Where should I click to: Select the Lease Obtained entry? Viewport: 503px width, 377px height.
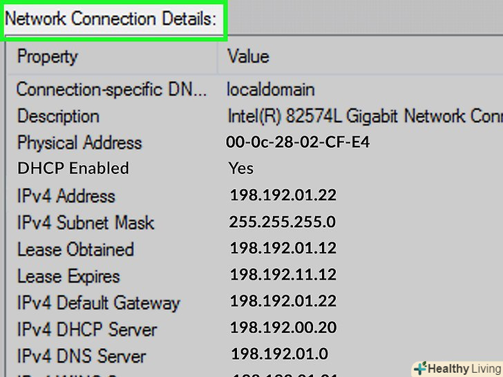coord(75,249)
